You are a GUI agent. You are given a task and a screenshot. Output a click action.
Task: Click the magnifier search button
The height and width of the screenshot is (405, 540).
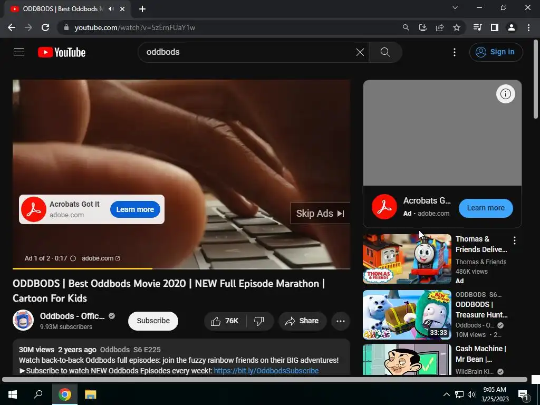click(385, 52)
